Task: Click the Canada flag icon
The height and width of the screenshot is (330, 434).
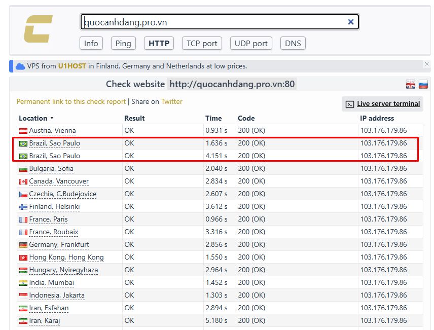Action: (23, 181)
